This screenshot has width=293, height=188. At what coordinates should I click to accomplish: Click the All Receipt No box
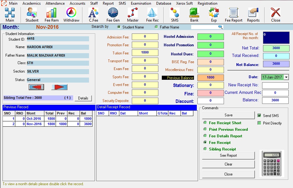[276, 38]
